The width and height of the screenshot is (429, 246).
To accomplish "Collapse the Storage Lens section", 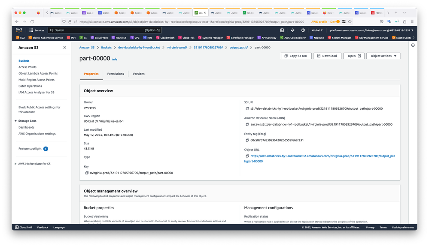I will click(16, 121).
